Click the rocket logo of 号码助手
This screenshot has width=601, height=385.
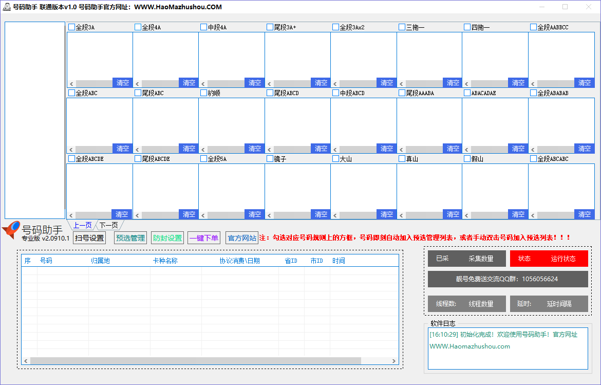[11, 231]
